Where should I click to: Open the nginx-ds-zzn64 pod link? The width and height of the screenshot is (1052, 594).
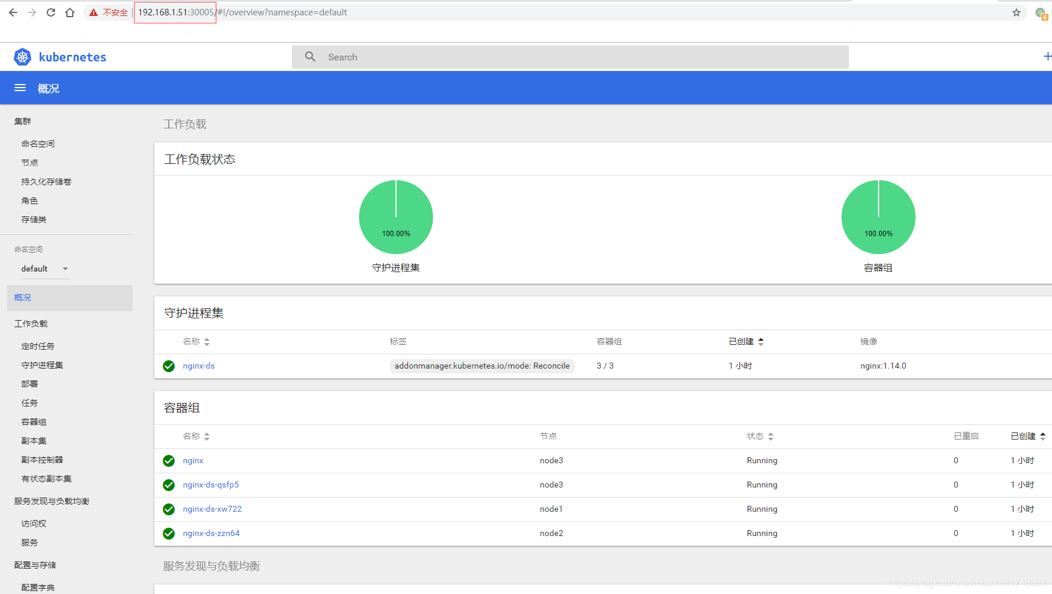211,534
